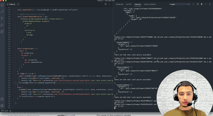The image size is (213, 116).
Task: Click line number 80 in the gutter
Action: (9, 74)
